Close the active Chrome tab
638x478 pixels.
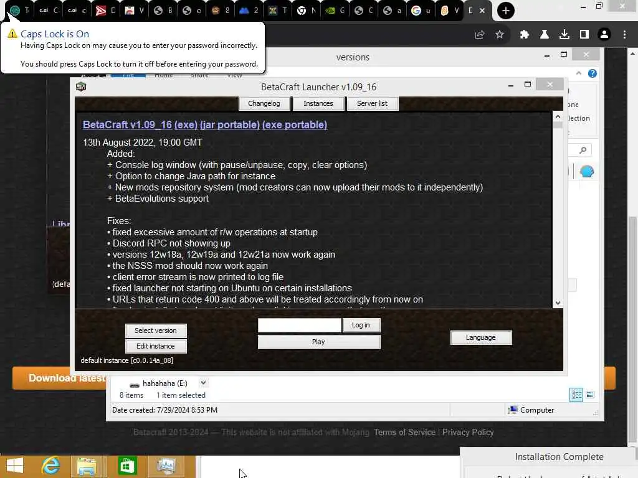(482, 11)
